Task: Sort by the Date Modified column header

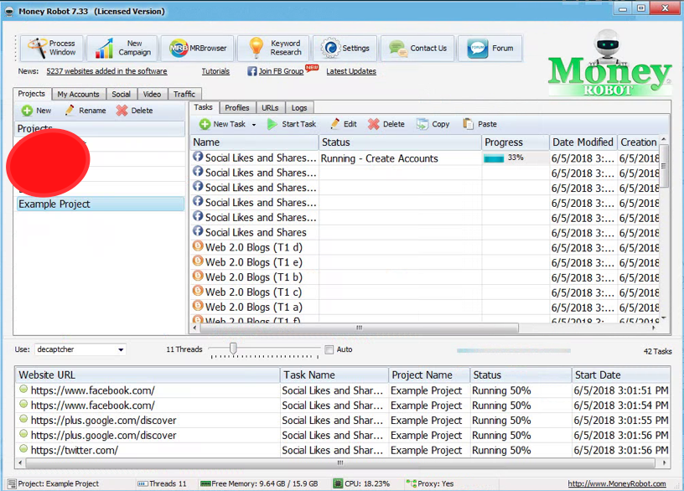Action: tap(583, 142)
